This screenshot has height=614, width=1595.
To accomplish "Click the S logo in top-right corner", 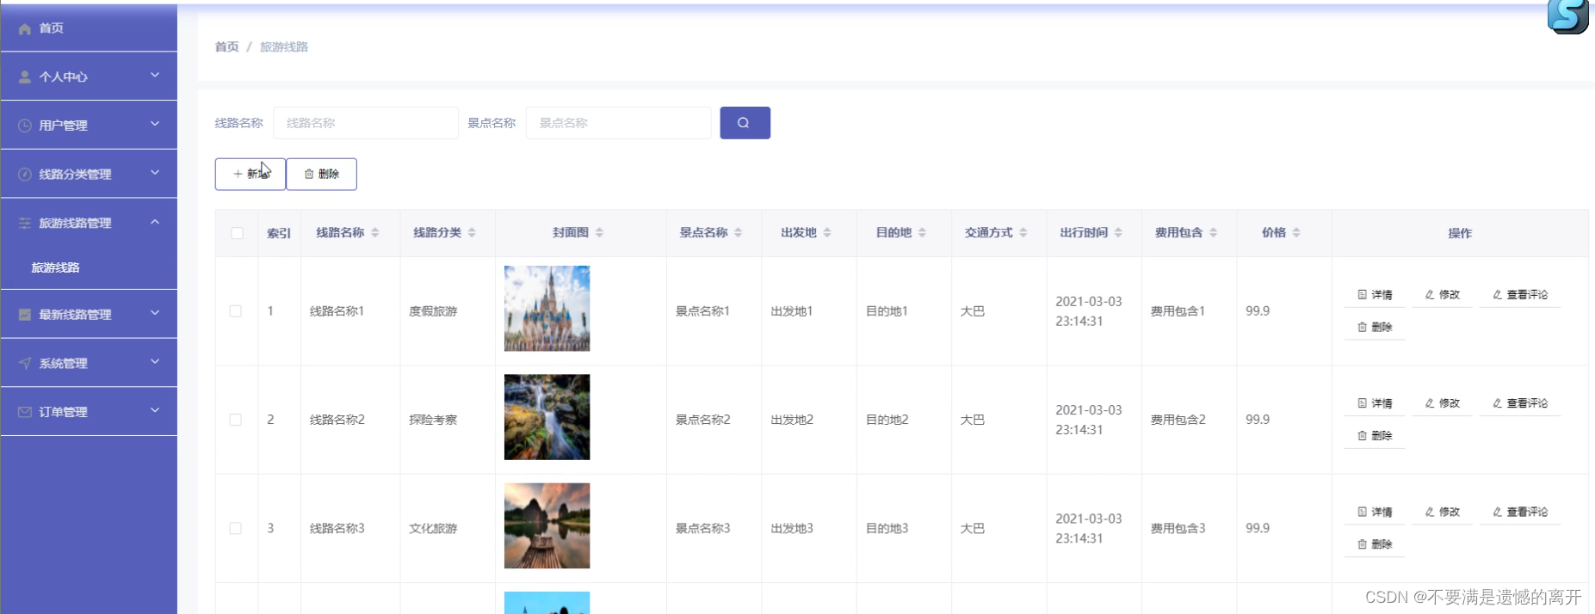I will 1567,16.
